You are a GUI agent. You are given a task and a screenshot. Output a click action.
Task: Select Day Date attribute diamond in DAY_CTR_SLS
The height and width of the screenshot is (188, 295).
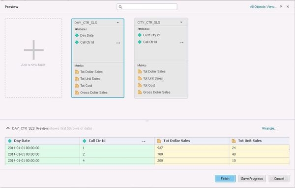(x=77, y=35)
